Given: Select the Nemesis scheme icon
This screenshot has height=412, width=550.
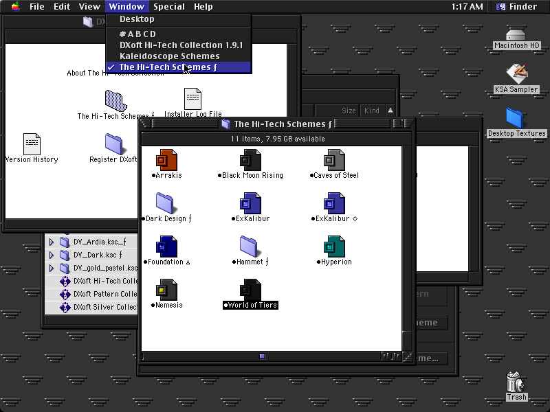Looking at the screenshot, I should pyautogui.click(x=166, y=290).
